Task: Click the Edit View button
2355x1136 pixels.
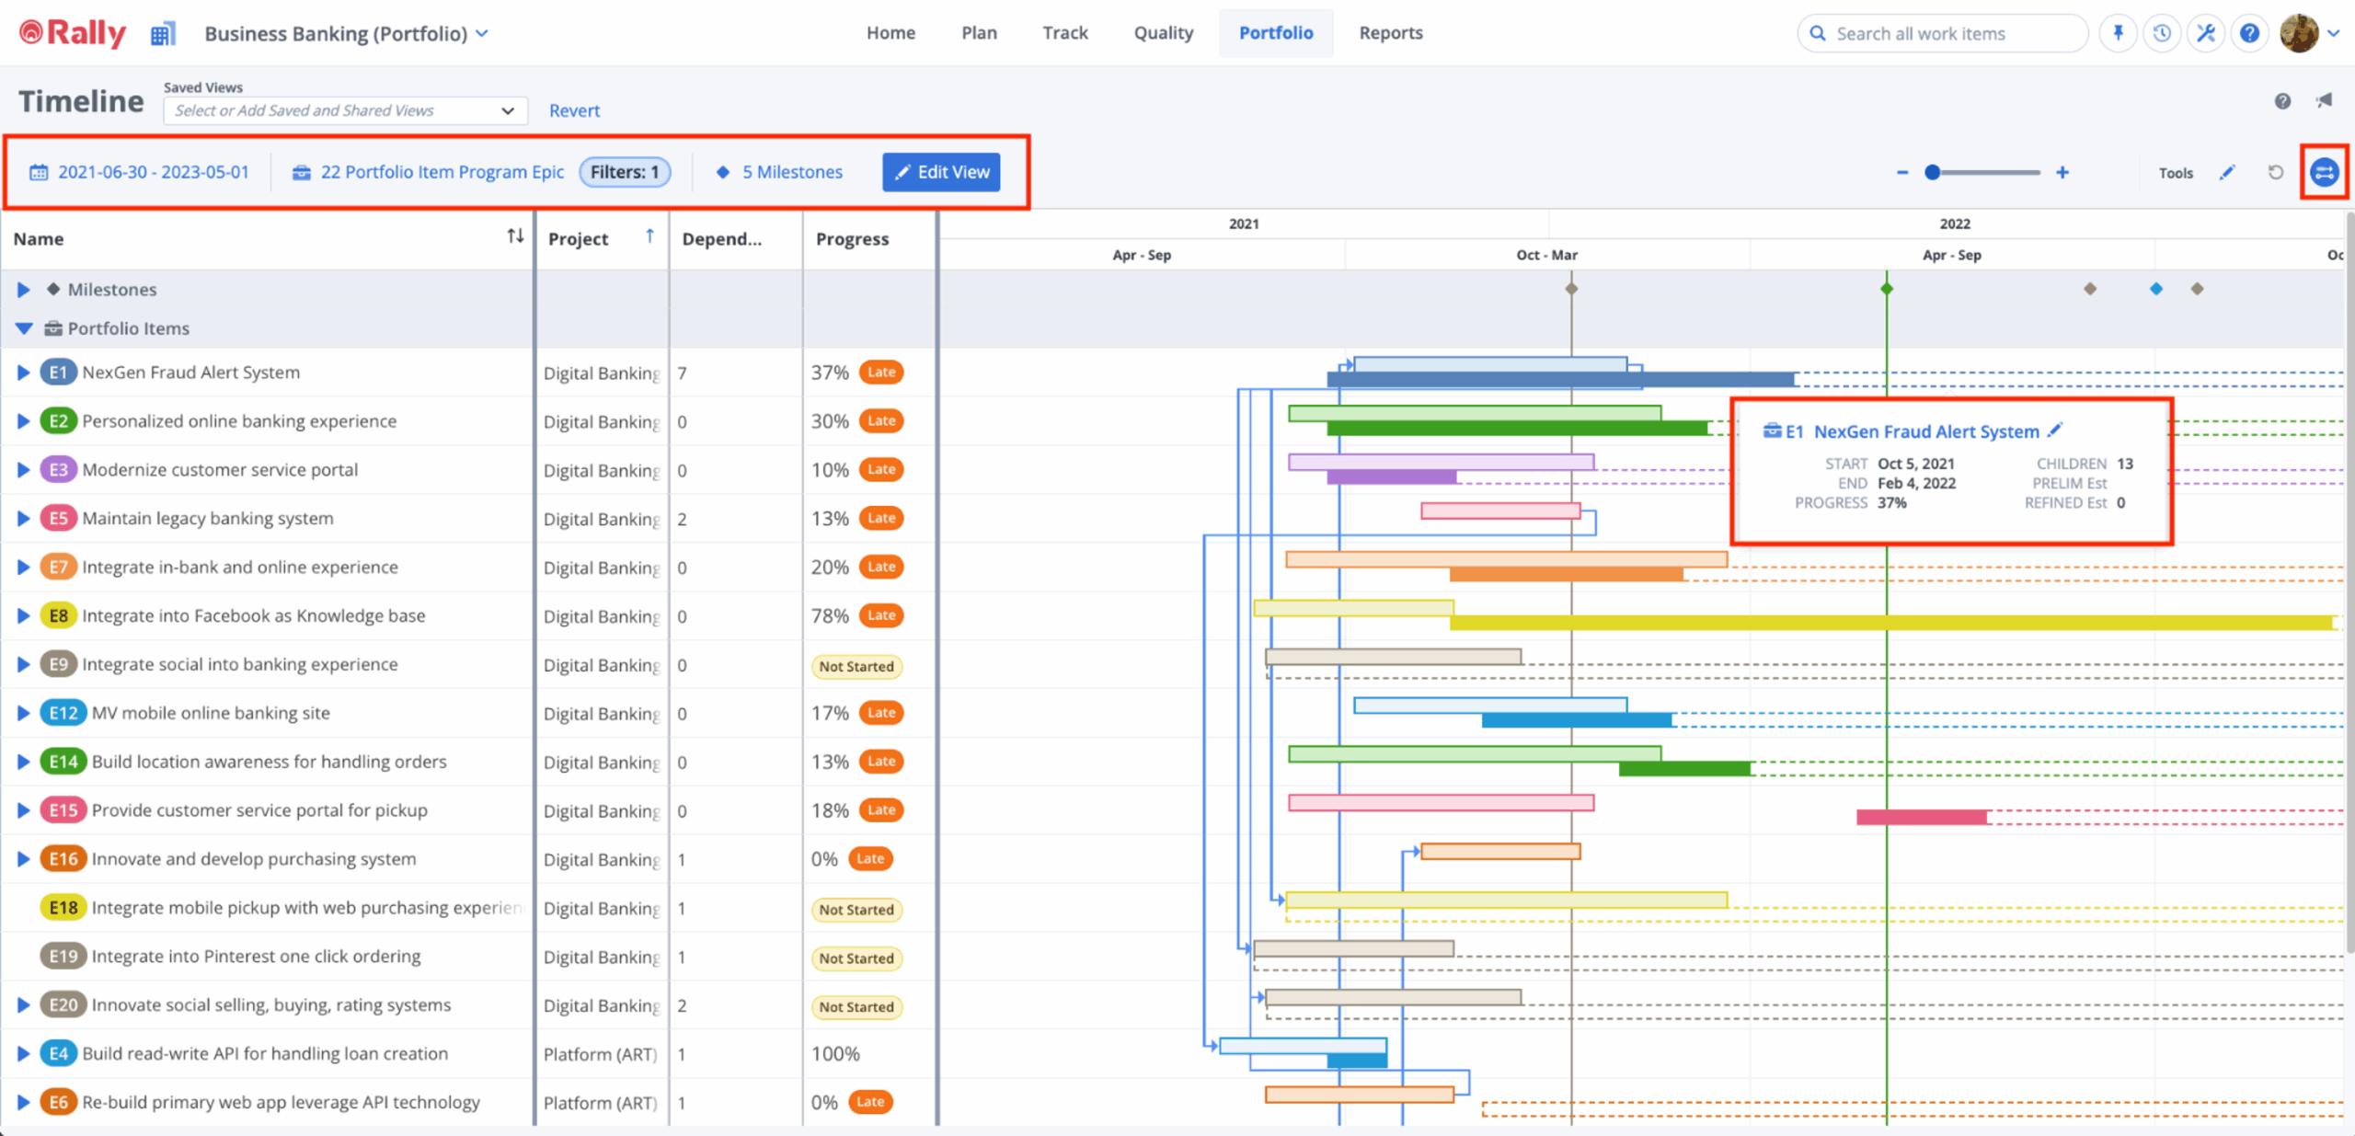Action: (941, 172)
